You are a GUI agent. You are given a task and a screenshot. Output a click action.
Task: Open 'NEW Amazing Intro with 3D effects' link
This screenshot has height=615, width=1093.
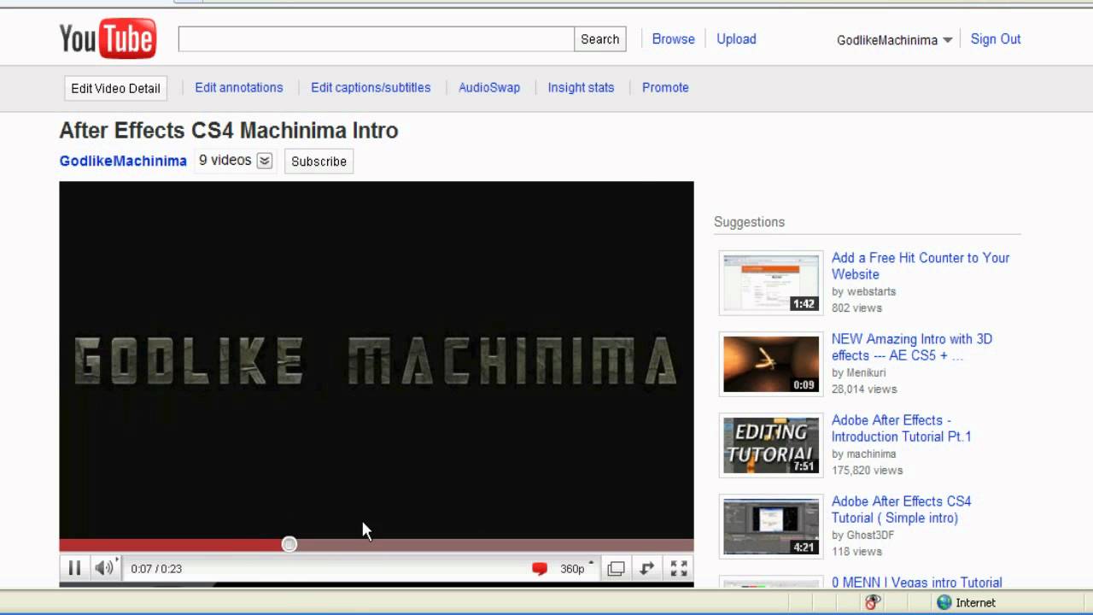coord(912,347)
